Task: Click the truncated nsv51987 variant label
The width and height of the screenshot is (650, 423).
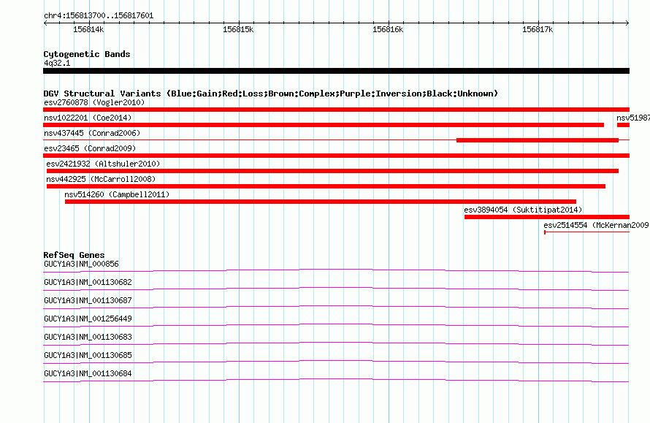Action: point(633,118)
